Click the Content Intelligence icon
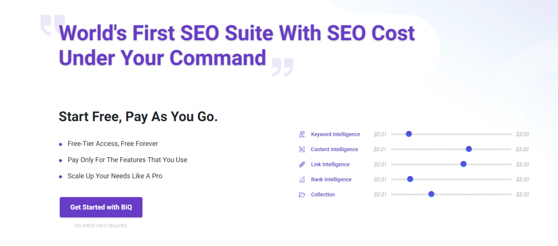 pos(302,149)
